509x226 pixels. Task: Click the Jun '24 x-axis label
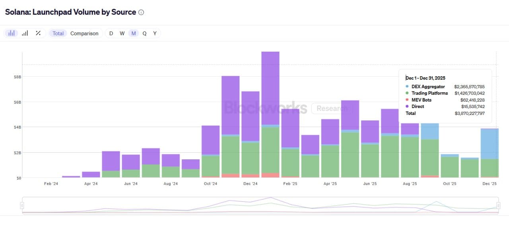(x=131, y=184)
